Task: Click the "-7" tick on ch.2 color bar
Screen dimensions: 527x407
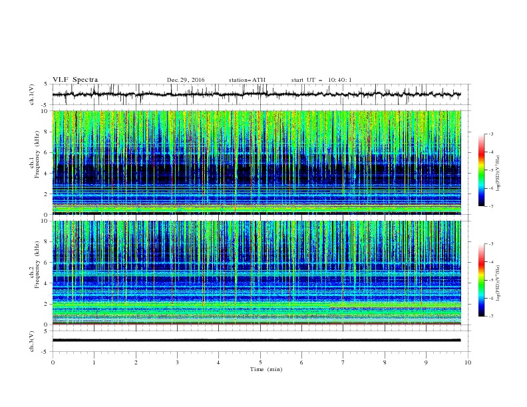Action: [490, 317]
